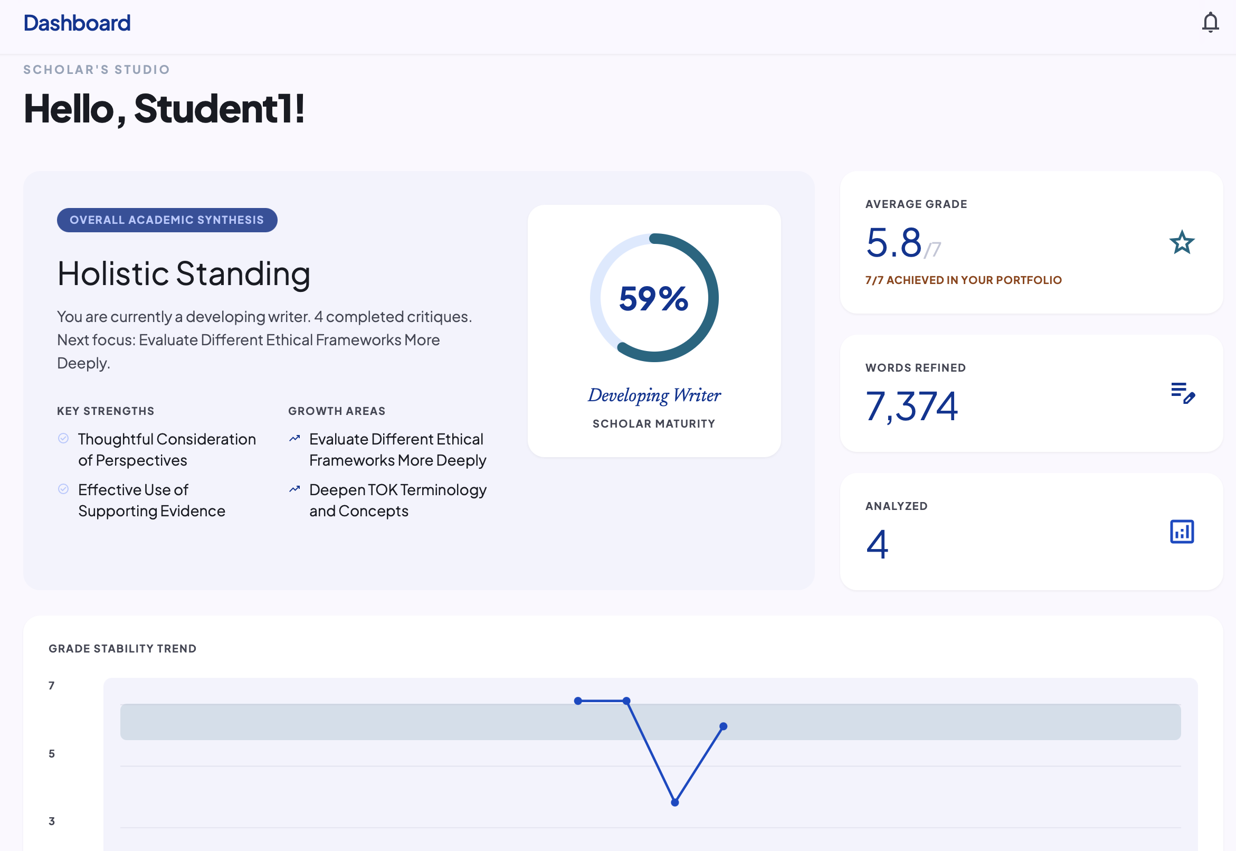Viewport: 1236px width, 851px height.
Task: Click the edit-notes icon in Words Refined card
Action: click(x=1182, y=393)
